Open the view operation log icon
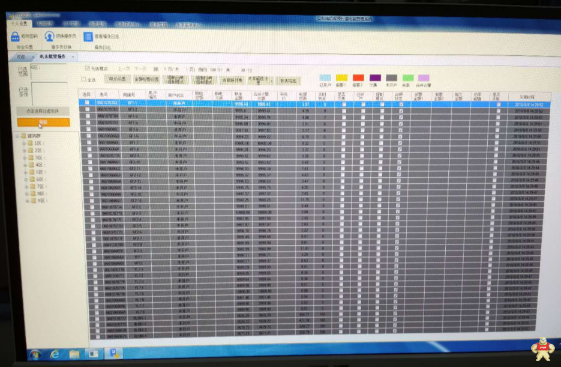This screenshot has width=561, height=367. tap(88, 36)
